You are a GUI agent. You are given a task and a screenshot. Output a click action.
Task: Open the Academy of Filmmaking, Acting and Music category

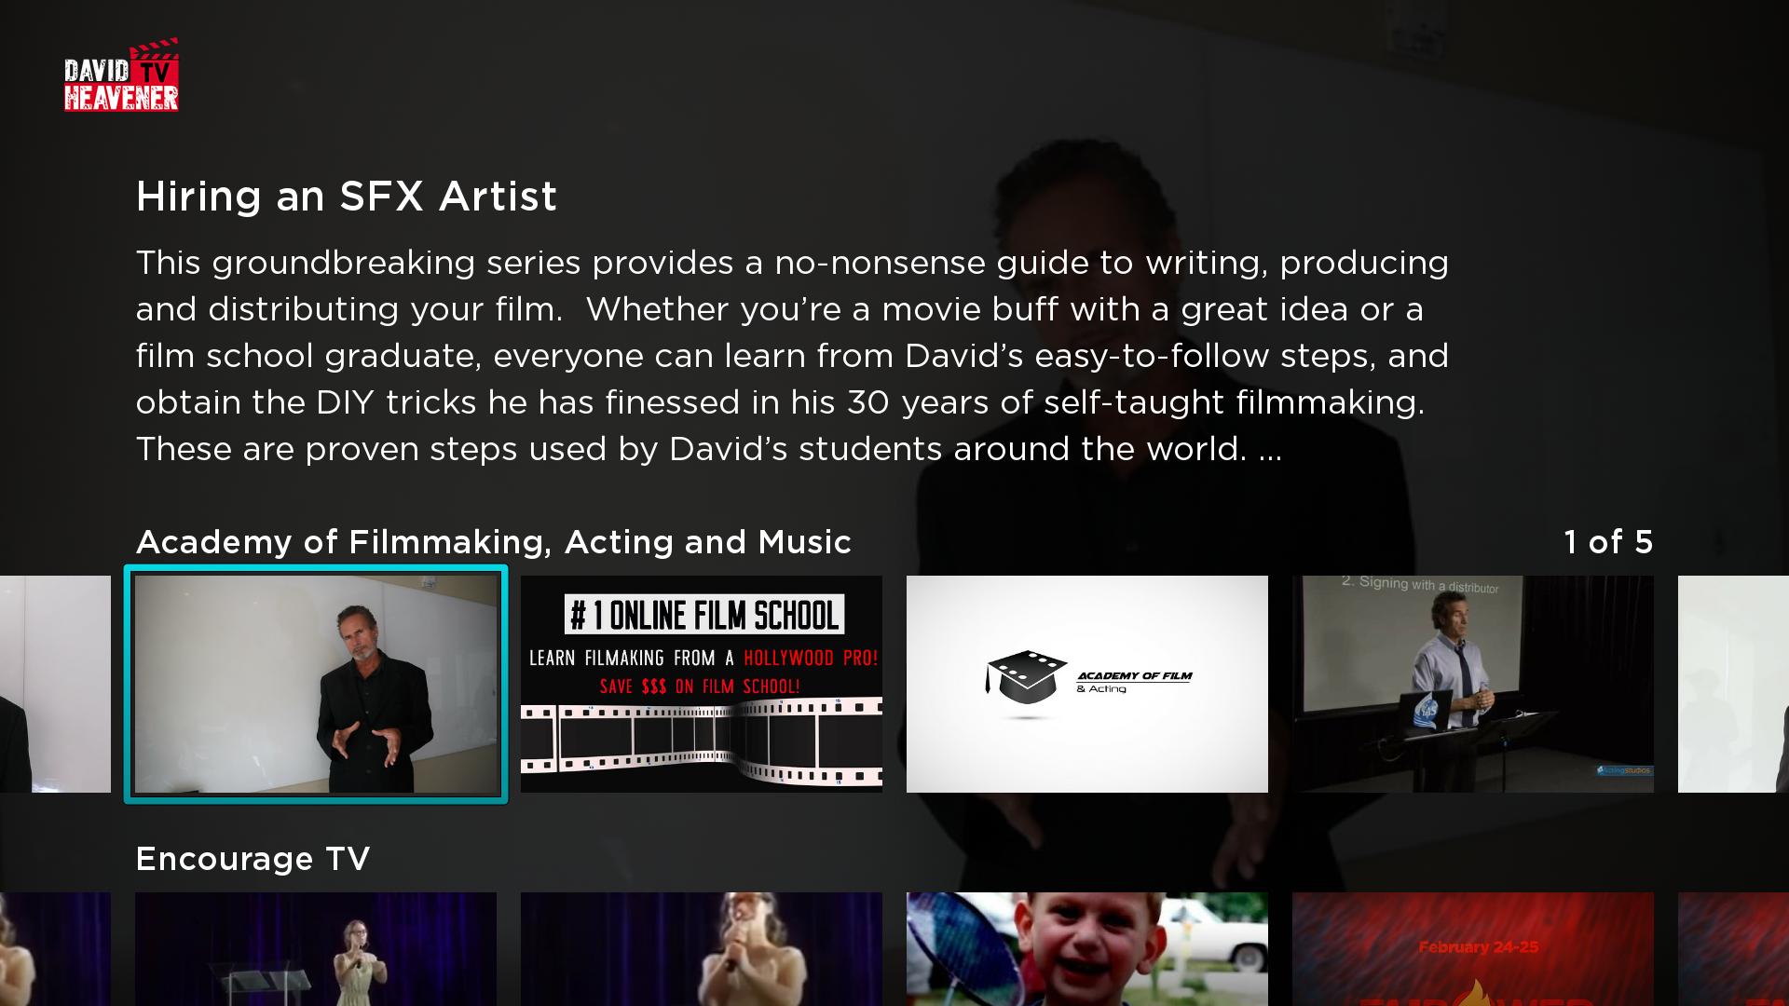[x=494, y=542]
